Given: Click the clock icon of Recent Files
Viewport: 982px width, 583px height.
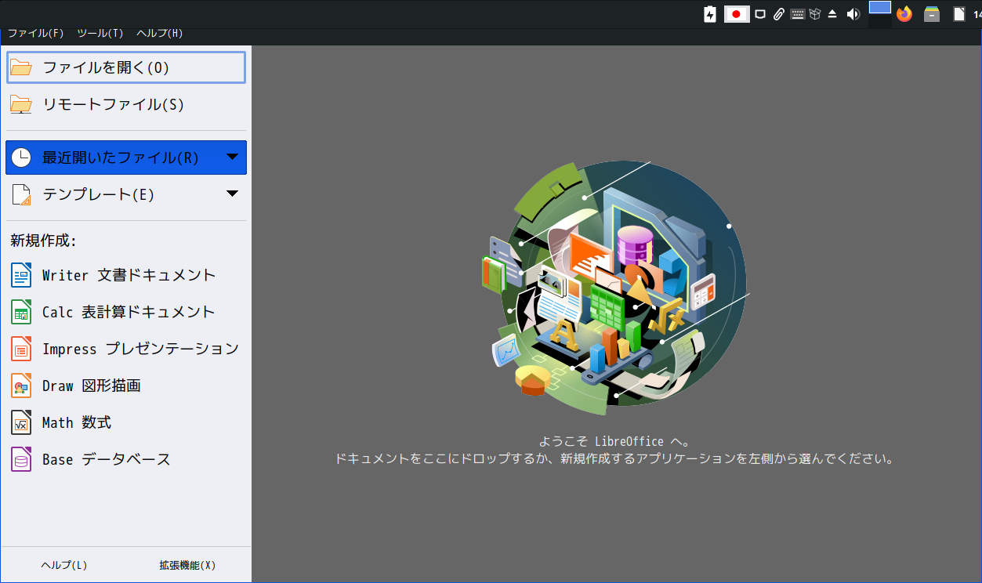Looking at the screenshot, I should [21, 158].
